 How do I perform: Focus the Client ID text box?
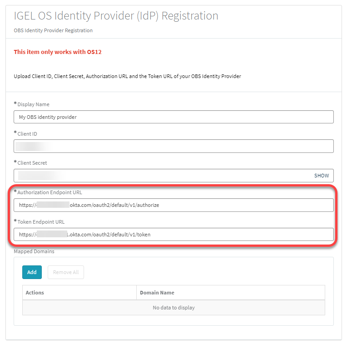(x=173, y=146)
